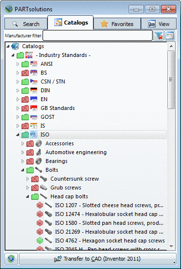
Task: Click the Bolts green folder icon
Action: (30, 170)
